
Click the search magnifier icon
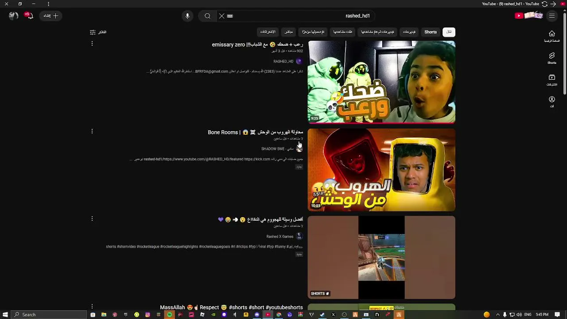pos(207,16)
